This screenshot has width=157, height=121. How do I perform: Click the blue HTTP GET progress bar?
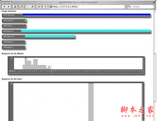click(x=86, y=15)
